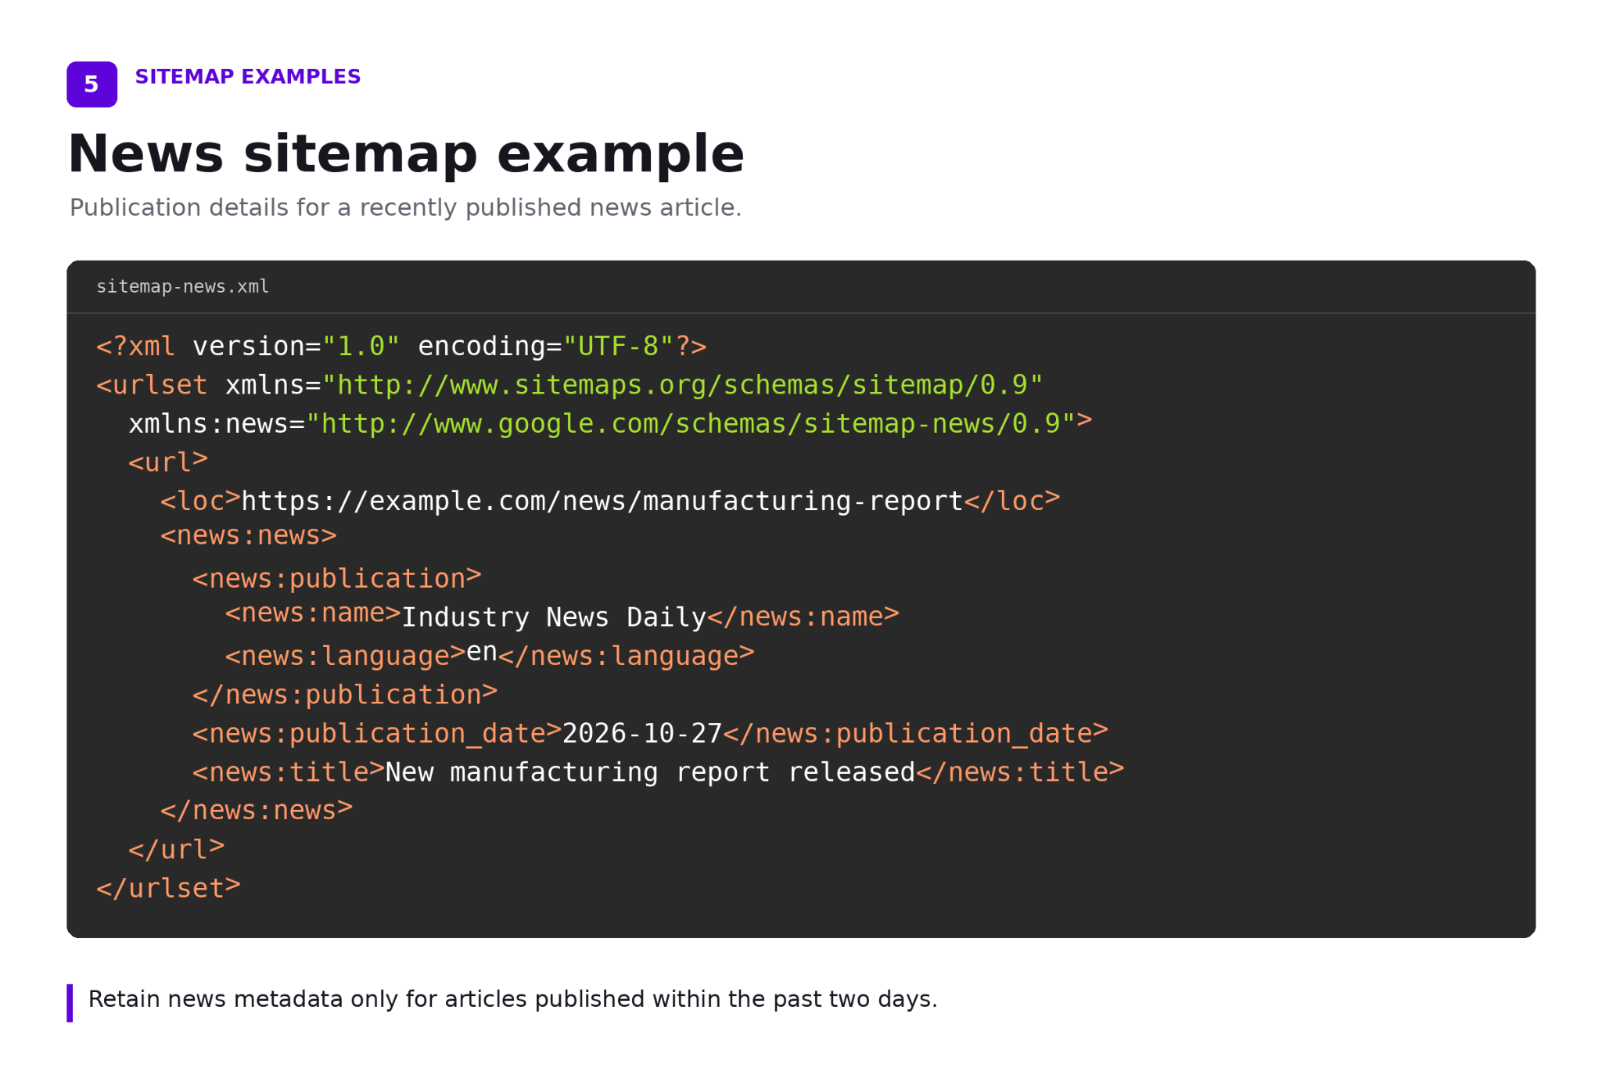
Task: Click the loc URL 'https://example.com/news/manufacturing-report'
Action: point(602,501)
